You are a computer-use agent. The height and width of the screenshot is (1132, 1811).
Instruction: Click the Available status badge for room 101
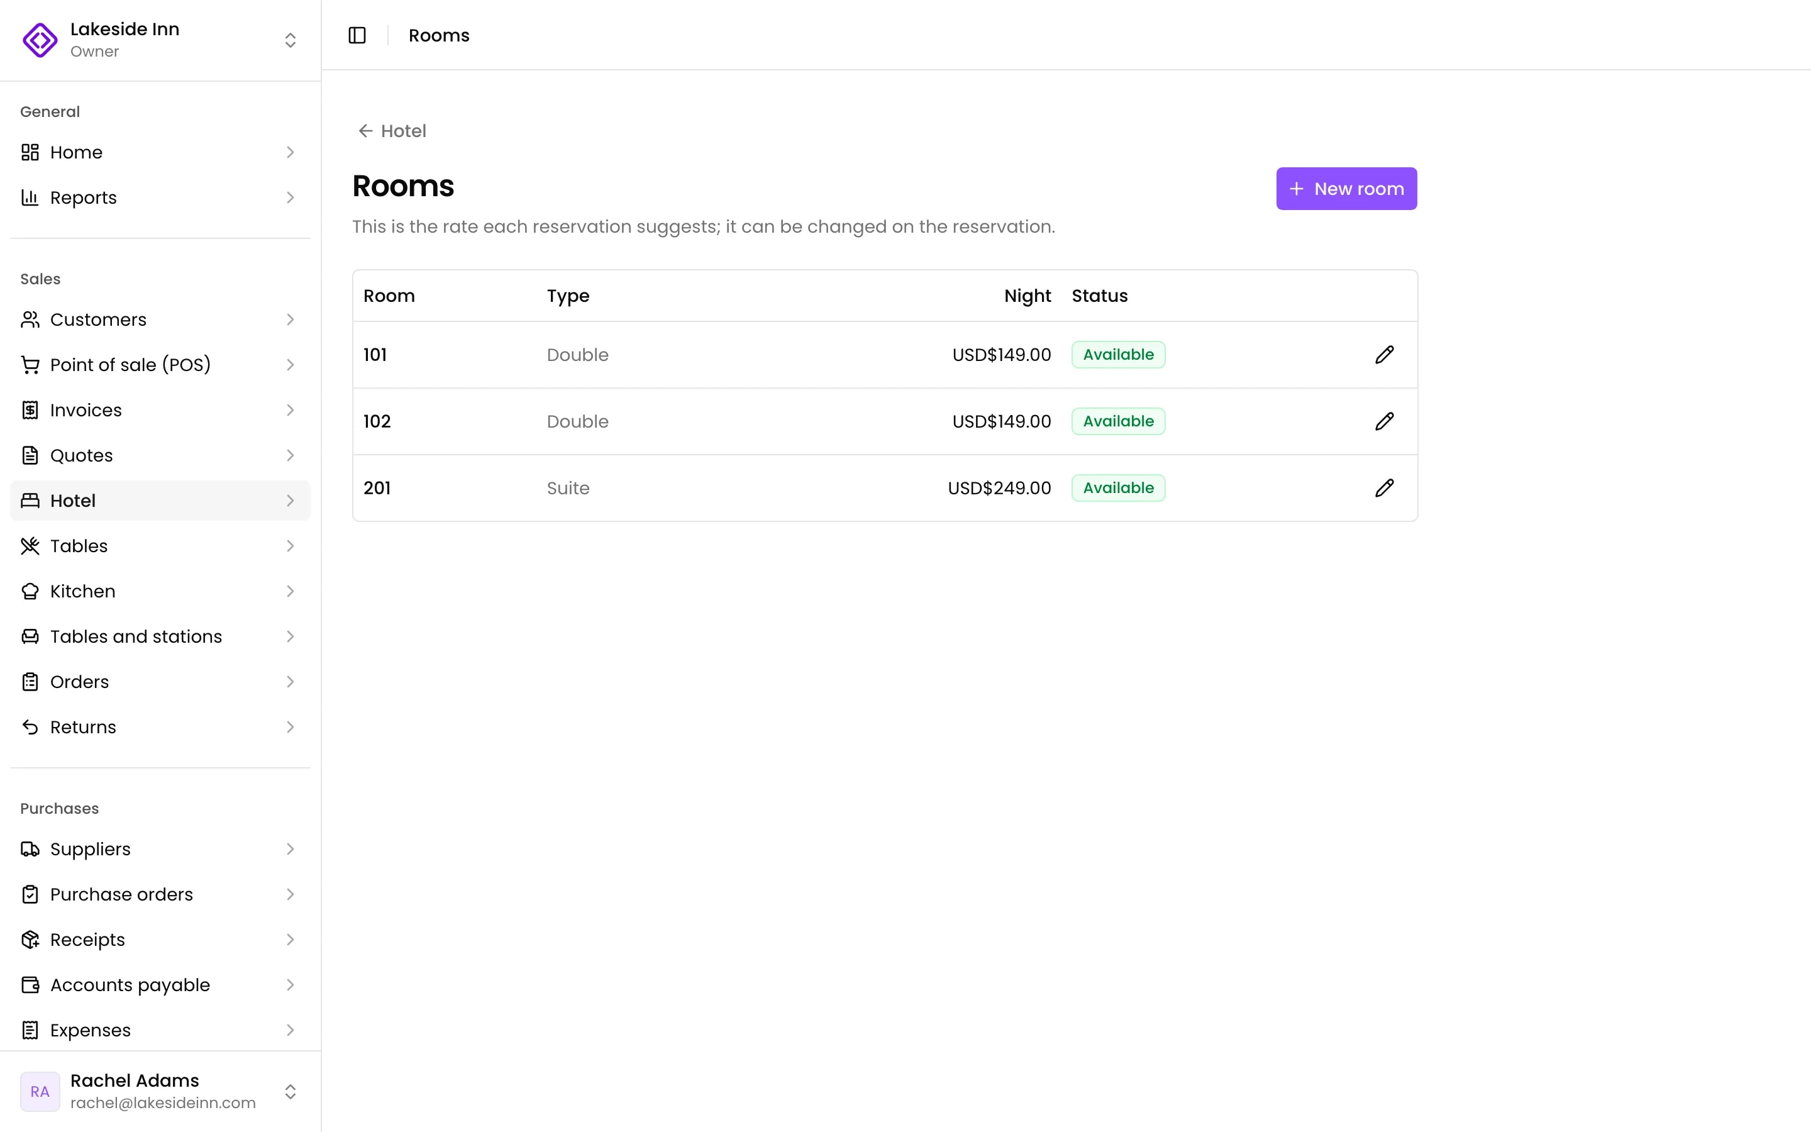pyautogui.click(x=1118, y=355)
